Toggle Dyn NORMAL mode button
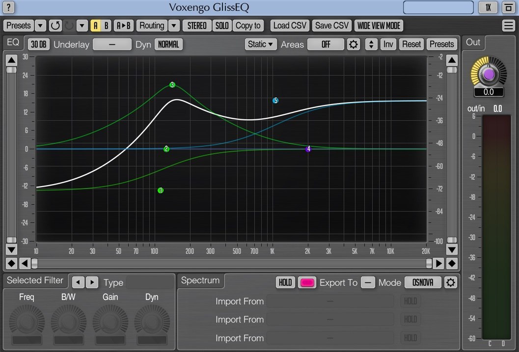Viewport: 519px width, 352px height. [x=168, y=44]
